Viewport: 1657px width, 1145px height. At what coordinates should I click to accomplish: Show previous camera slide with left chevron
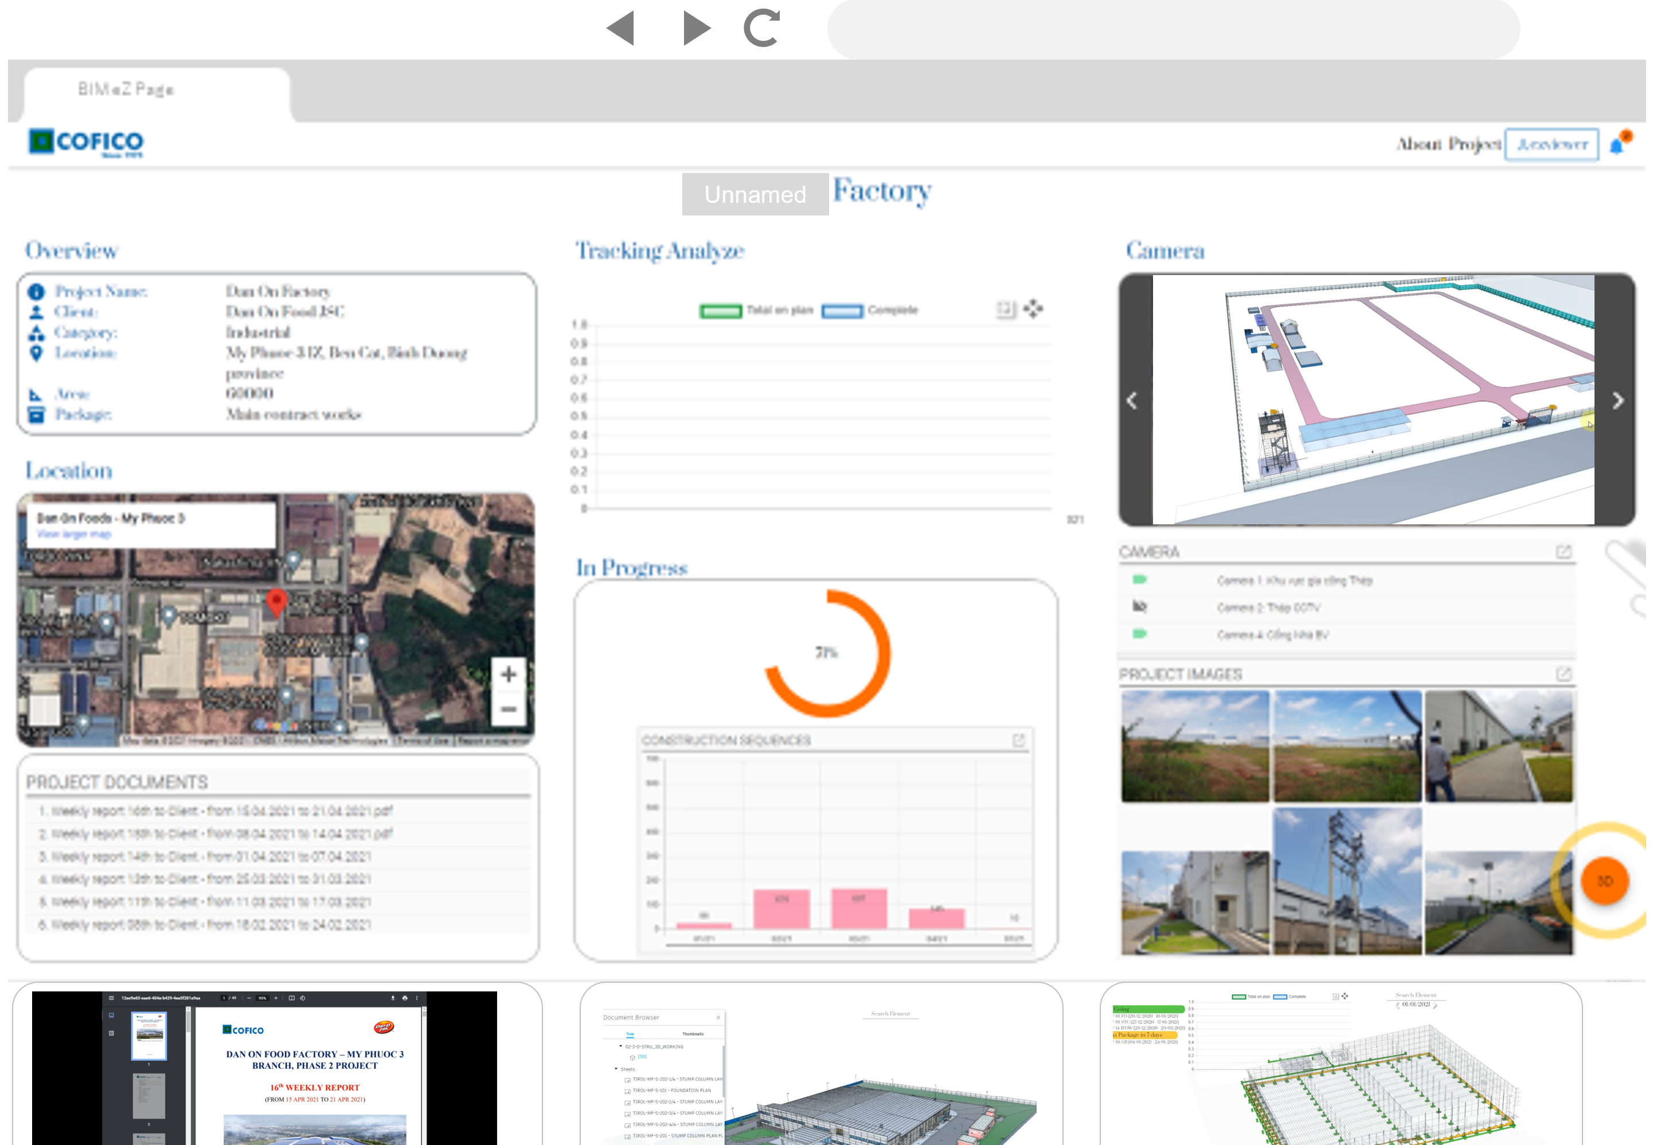(1132, 401)
